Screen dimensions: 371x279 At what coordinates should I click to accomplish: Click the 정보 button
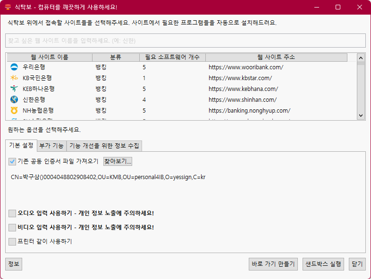click(14, 264)
